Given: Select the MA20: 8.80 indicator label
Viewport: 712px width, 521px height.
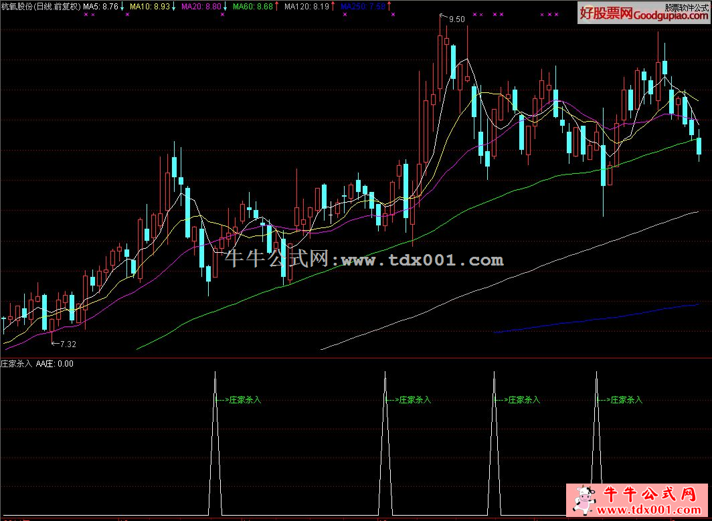Looking at the screenshot, I should [x=201, y=7].
